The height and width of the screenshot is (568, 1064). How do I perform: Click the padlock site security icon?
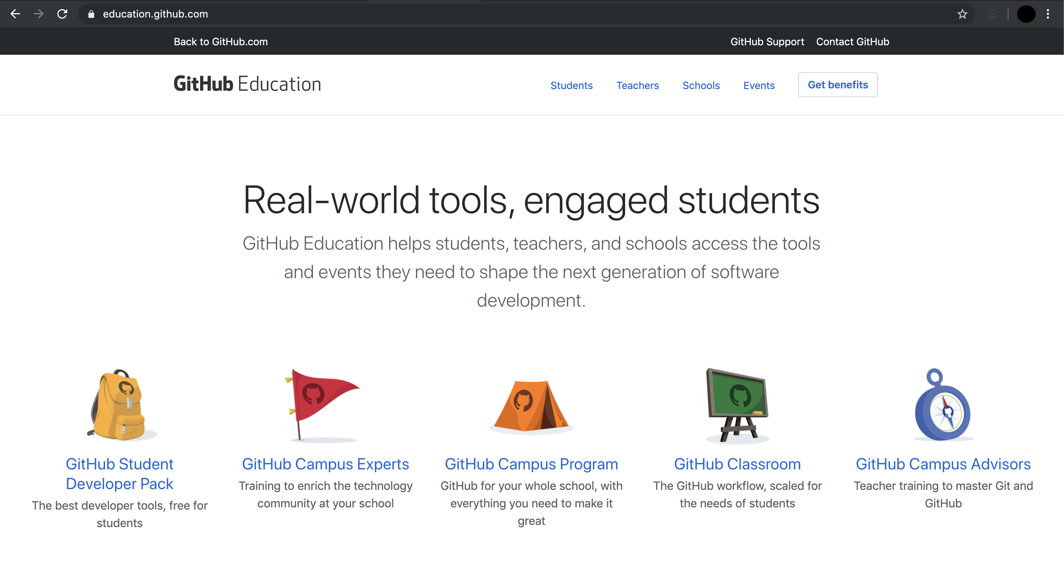coord(91,14)
